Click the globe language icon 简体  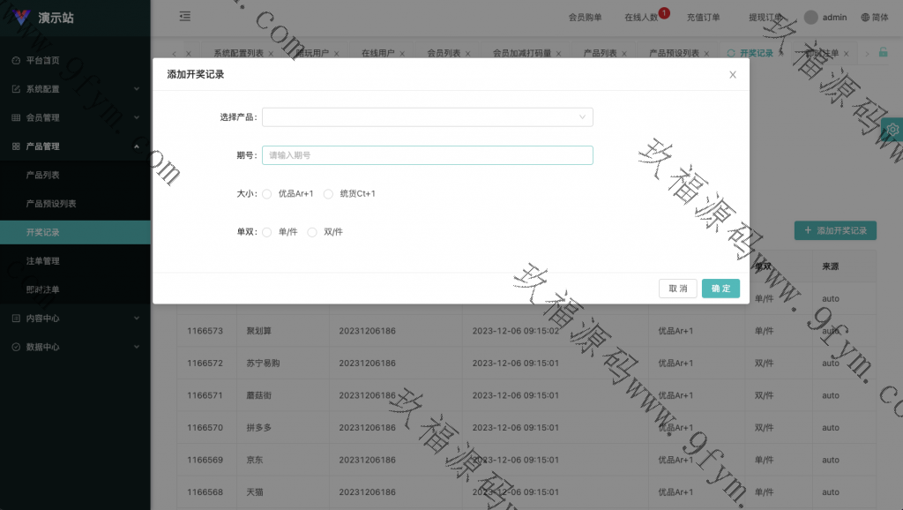pos(865,17)
